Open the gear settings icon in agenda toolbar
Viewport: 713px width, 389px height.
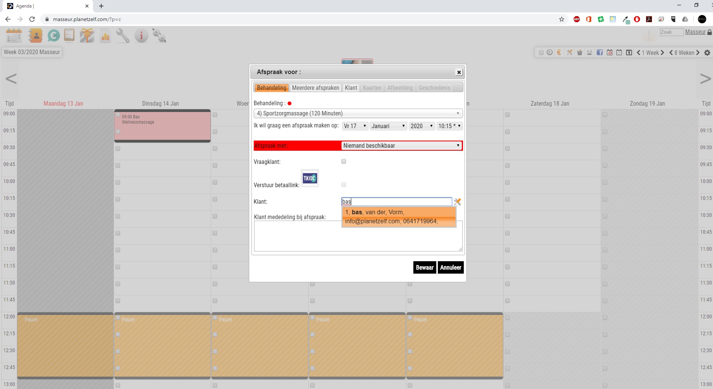pyautogui.click(x=707, y=53)
